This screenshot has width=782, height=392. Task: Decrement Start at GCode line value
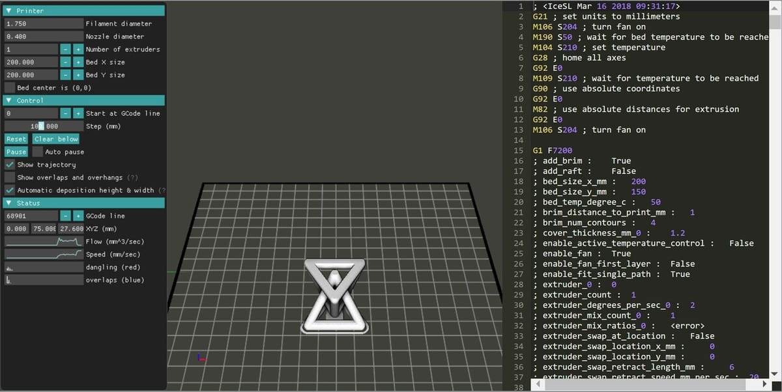click(65, 113)
